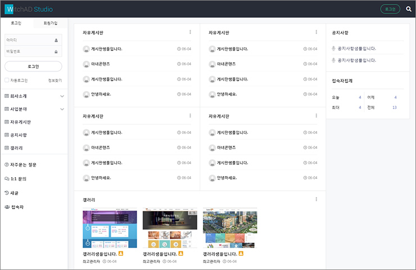Open 새글 in sidebar
The width and height of the screenshot is (416, 270).
(14, 193)
